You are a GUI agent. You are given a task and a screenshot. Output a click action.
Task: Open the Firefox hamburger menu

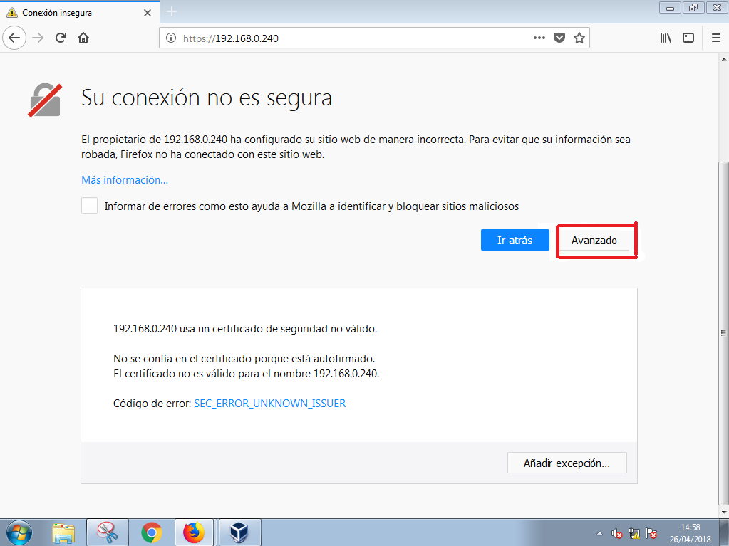coord(716,38)
